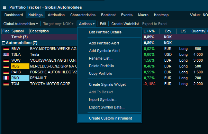Click the 4 000 quantity for TSLA

point(198,54)
